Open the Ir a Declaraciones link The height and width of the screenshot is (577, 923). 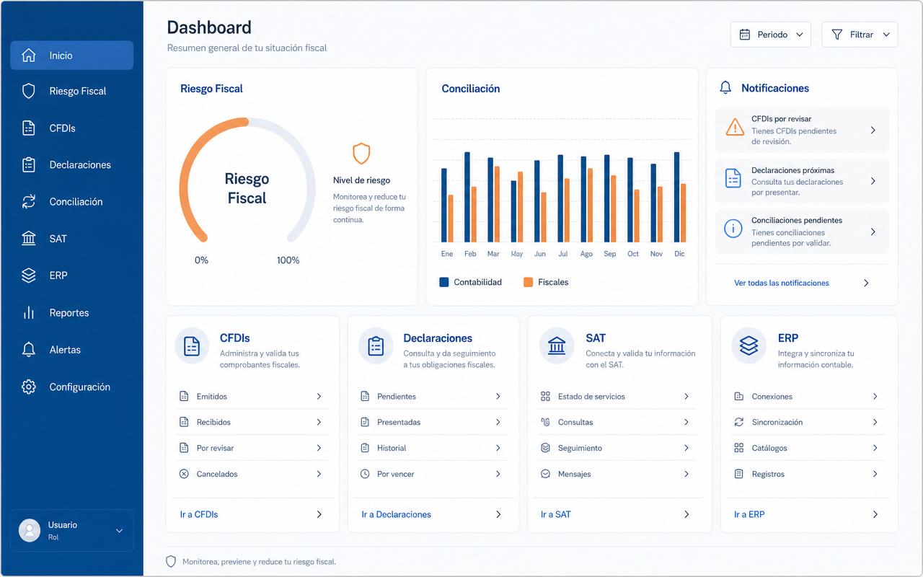coord(397,514)
